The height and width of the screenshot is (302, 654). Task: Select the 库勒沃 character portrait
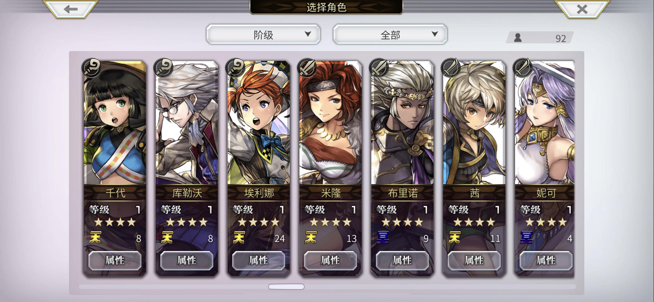(187, 123)
